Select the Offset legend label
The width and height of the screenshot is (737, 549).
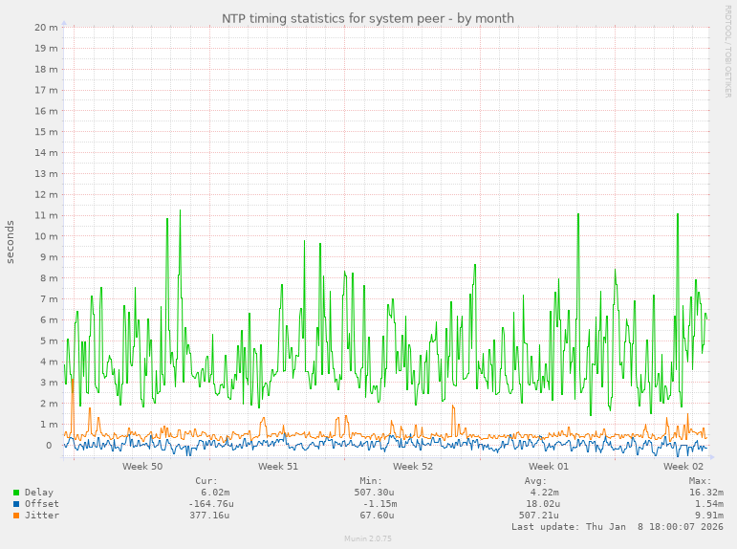[42, 503]
